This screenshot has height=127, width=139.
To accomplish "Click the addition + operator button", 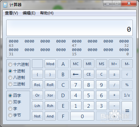I will [114, 116].
